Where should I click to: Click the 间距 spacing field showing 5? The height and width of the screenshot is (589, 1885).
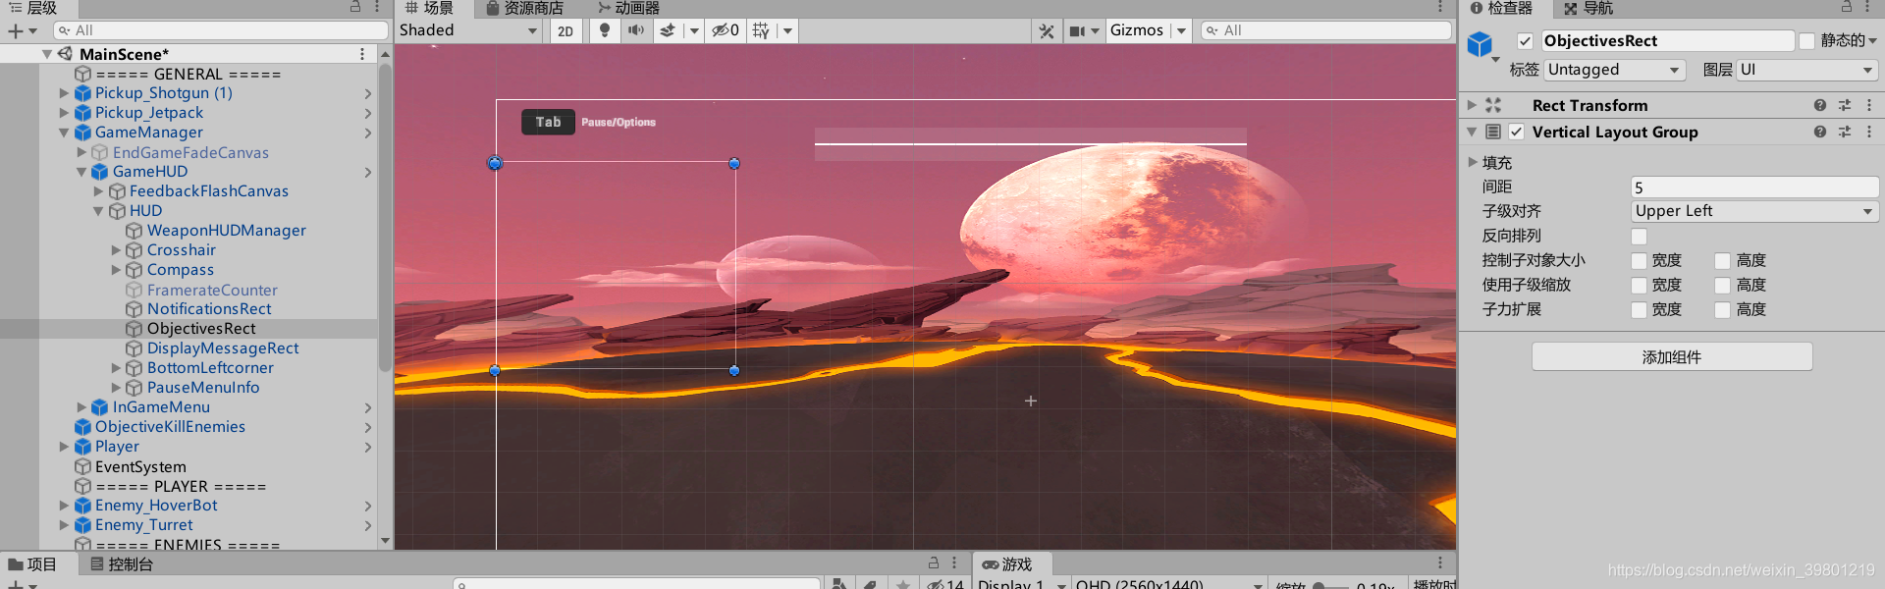coord(1754,187)
